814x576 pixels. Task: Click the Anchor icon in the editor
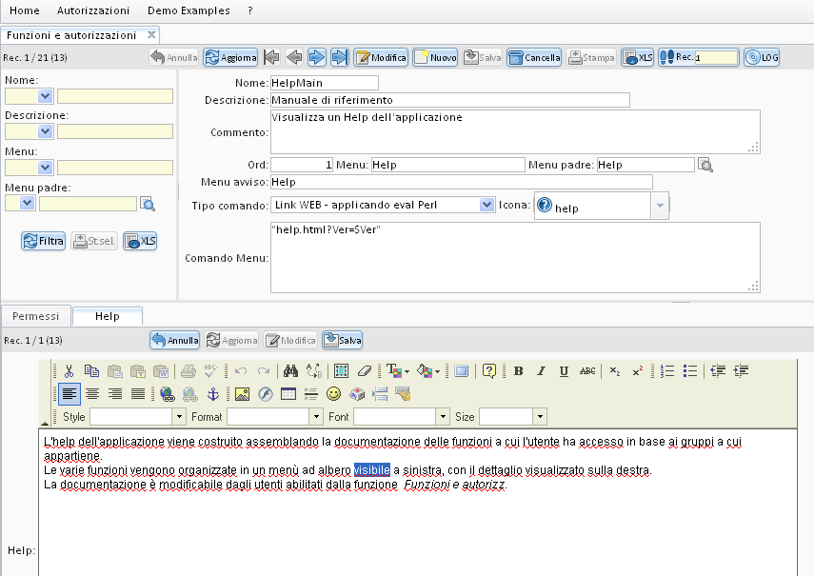pyautogui.click(x=213, y=394)
